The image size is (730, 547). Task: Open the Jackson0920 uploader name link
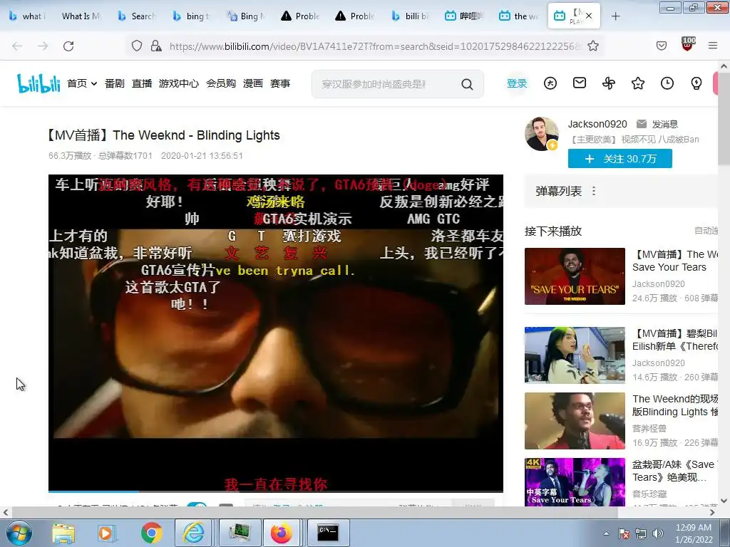click(x=597, y=124)
